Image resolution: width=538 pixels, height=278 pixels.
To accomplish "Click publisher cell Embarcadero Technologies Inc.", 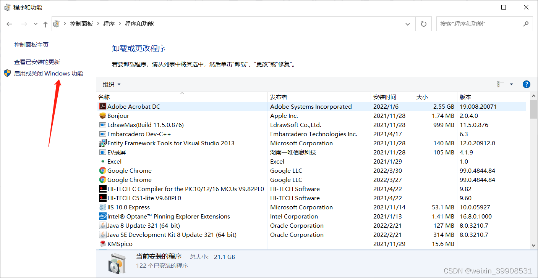I will (x=314, y=134).
